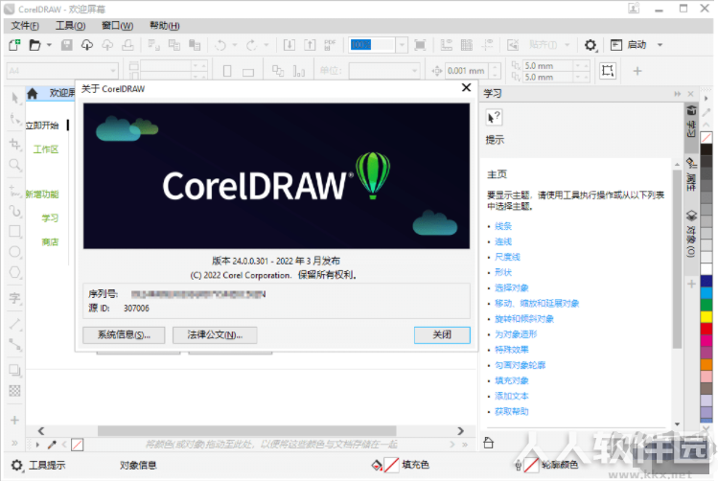Expand the Undo history dropdown arrow
The image size is (718, 481).
pos(235,45)
